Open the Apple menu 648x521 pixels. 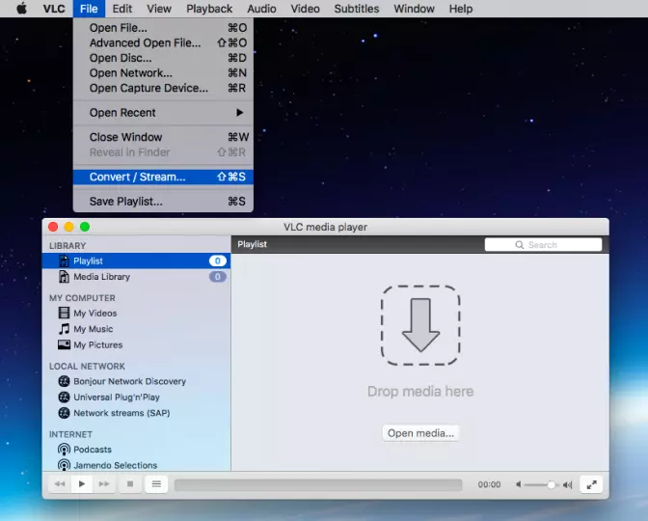click(21, 9)
